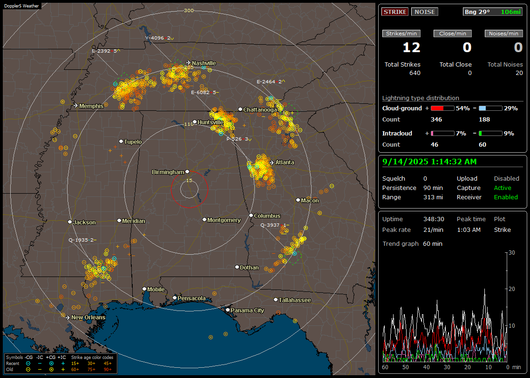Click the old +CG symbol in legend
Viewport: 530px width, 378px height.
click(51, 370)
